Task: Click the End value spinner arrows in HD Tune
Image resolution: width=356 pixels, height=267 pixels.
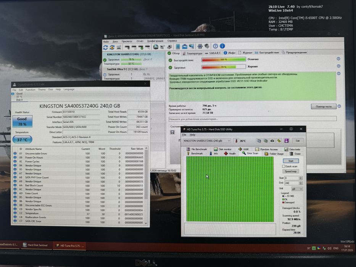Action: (x=301, y=183)
